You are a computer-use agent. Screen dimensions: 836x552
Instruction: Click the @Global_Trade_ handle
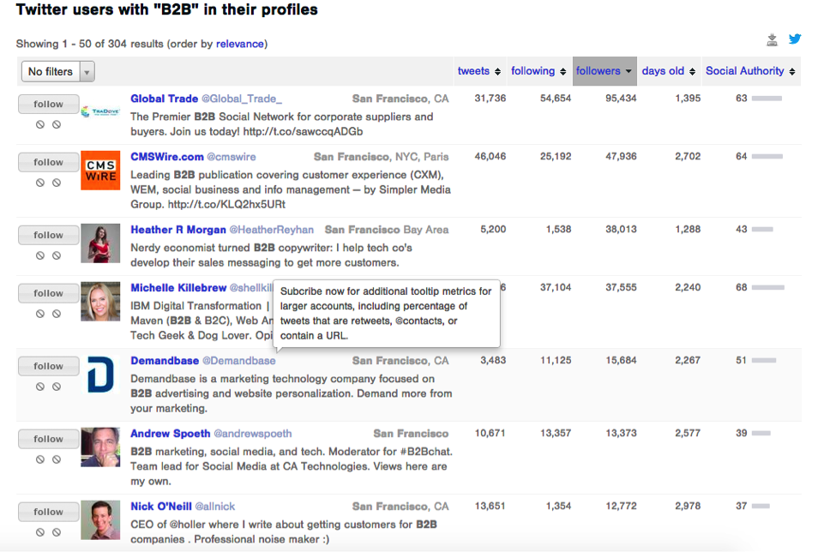pyautogui.click(x=242, y=99)
